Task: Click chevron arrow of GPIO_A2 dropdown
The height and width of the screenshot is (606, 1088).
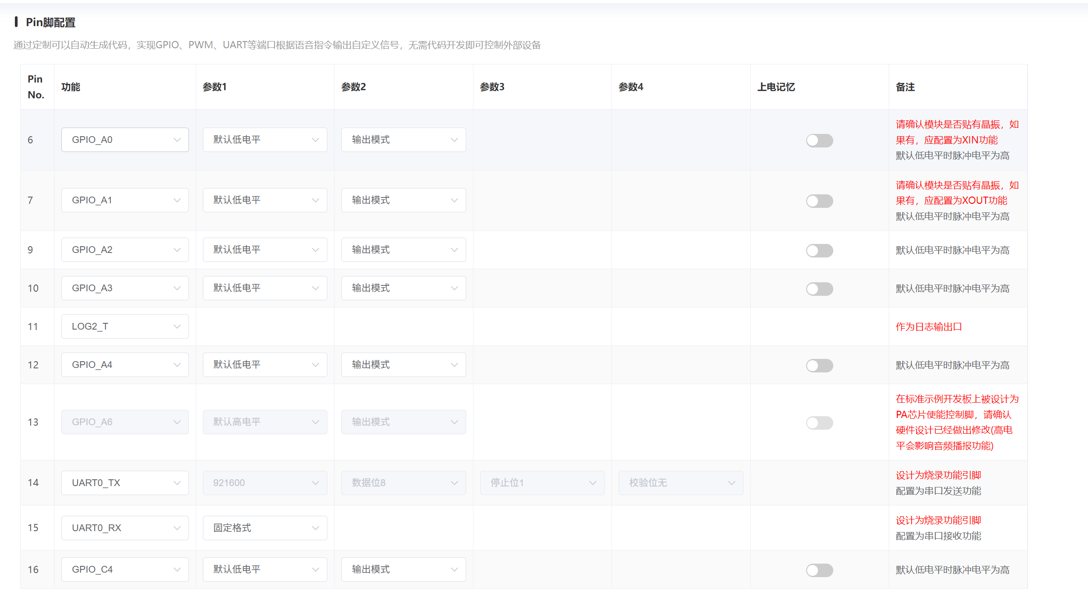Action: (177, 250)
